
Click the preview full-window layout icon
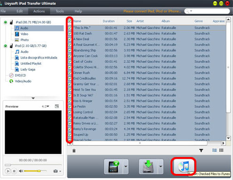(x=57, y=106)
